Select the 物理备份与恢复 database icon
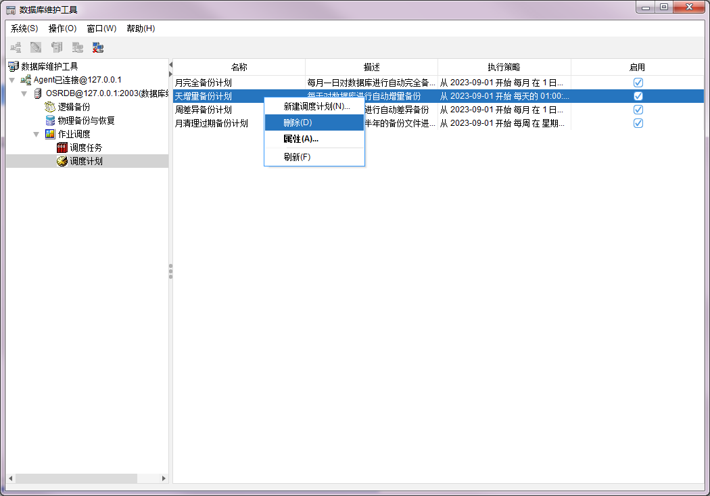 point(50,120)
